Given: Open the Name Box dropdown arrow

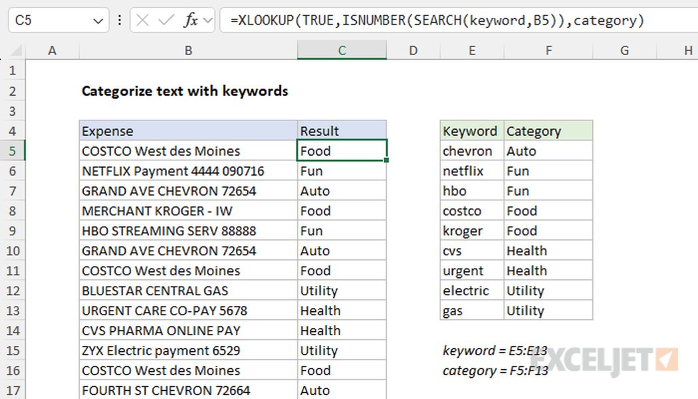Looking at the screenshot, I should point(98,21).
